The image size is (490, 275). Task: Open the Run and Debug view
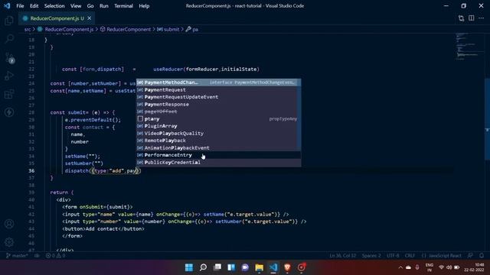(9, 76)
